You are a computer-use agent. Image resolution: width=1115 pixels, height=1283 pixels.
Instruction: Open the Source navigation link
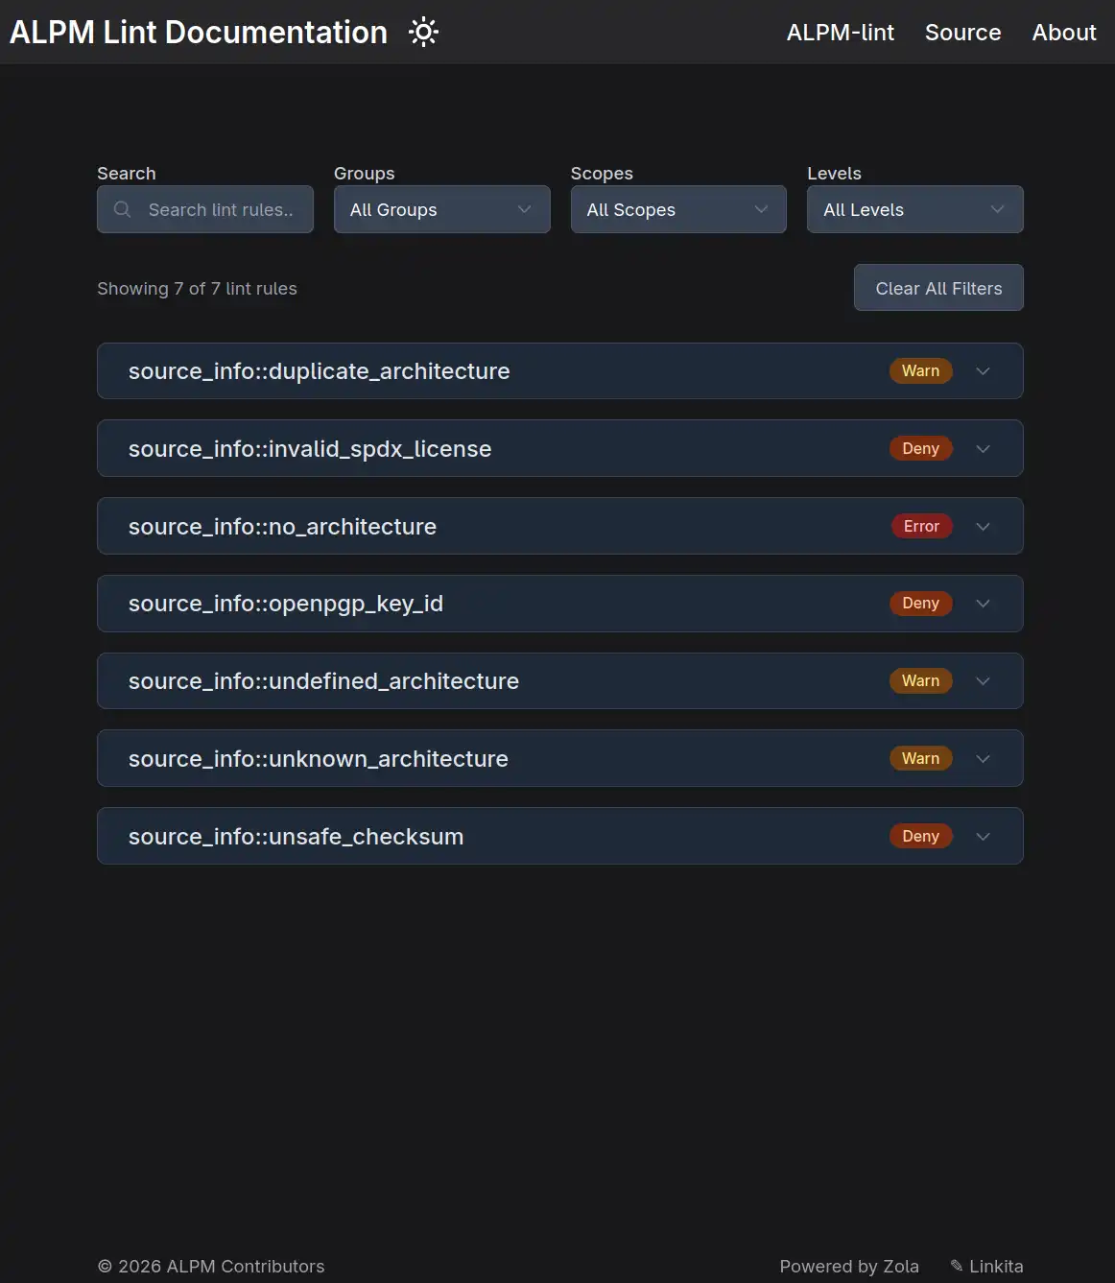[962, 33]
